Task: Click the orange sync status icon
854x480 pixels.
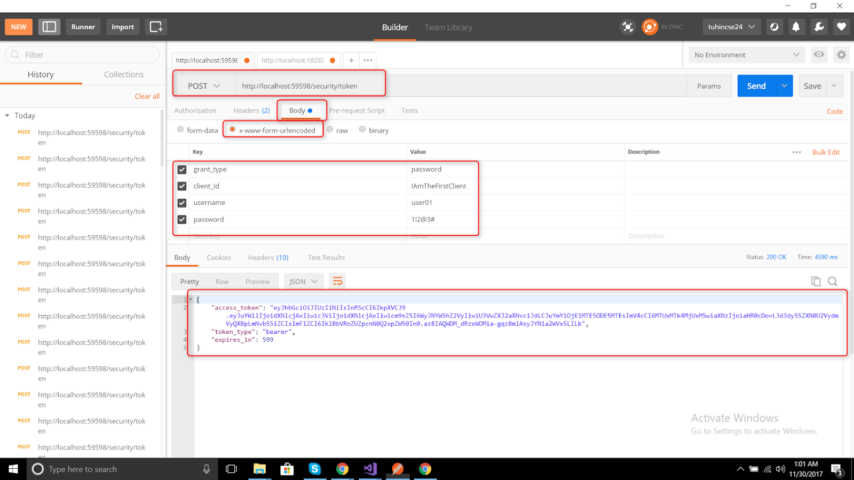Action: (650, 27)
